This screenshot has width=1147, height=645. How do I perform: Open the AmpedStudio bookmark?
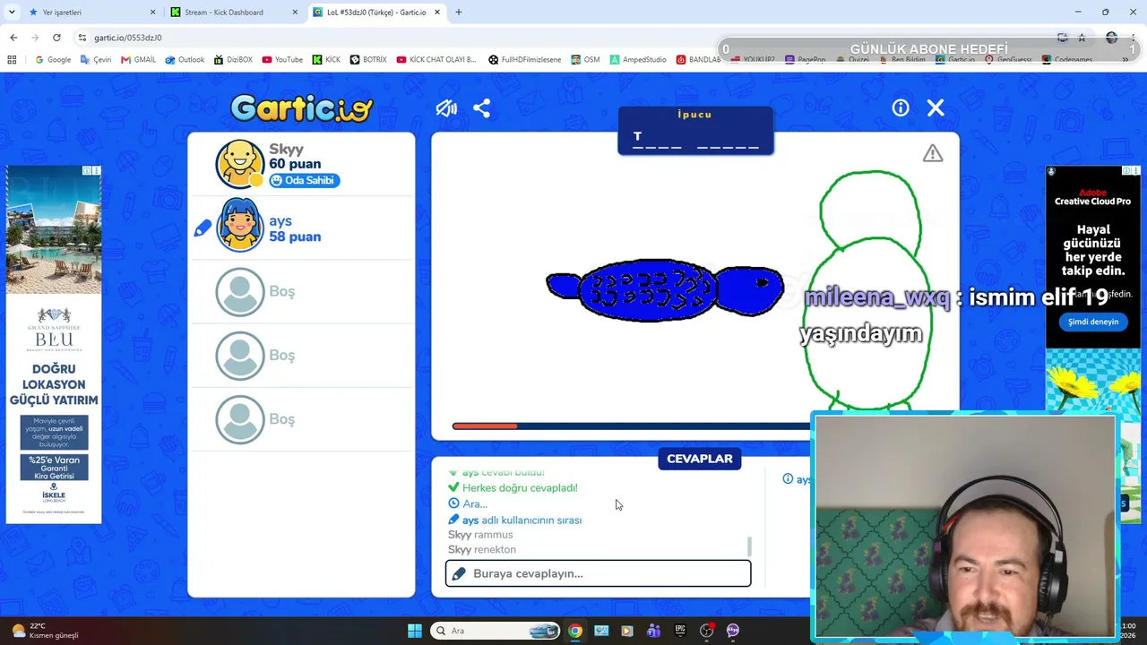(x=638, y=60)
